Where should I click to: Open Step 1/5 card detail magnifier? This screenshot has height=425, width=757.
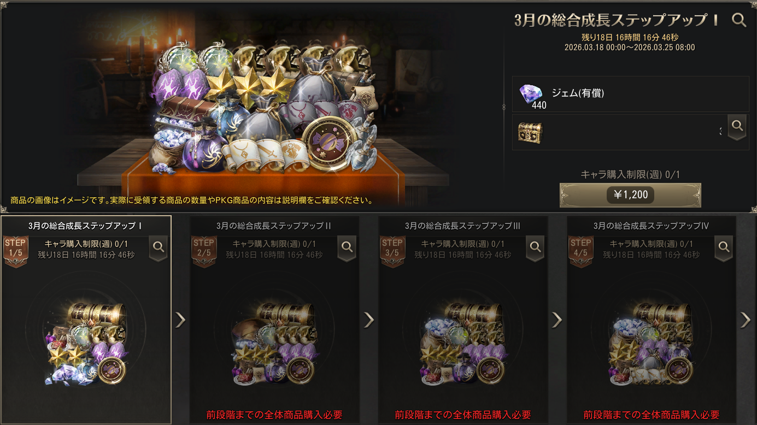(159, 247)
